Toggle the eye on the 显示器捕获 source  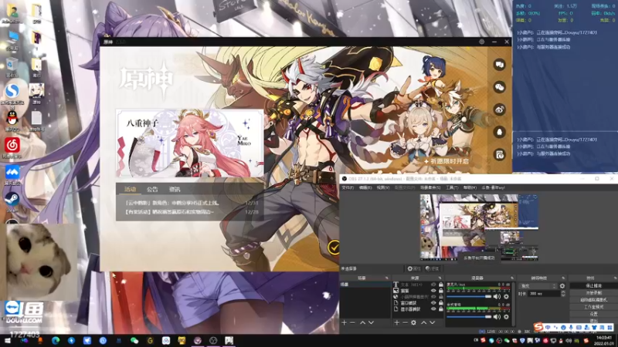click(x=433, y=310)
